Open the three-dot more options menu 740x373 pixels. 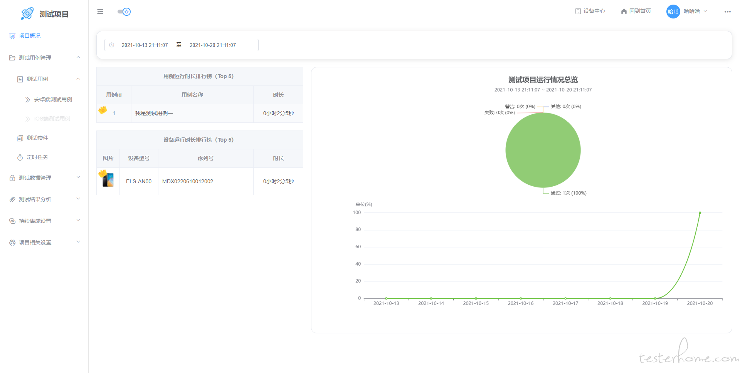point(727,12)
